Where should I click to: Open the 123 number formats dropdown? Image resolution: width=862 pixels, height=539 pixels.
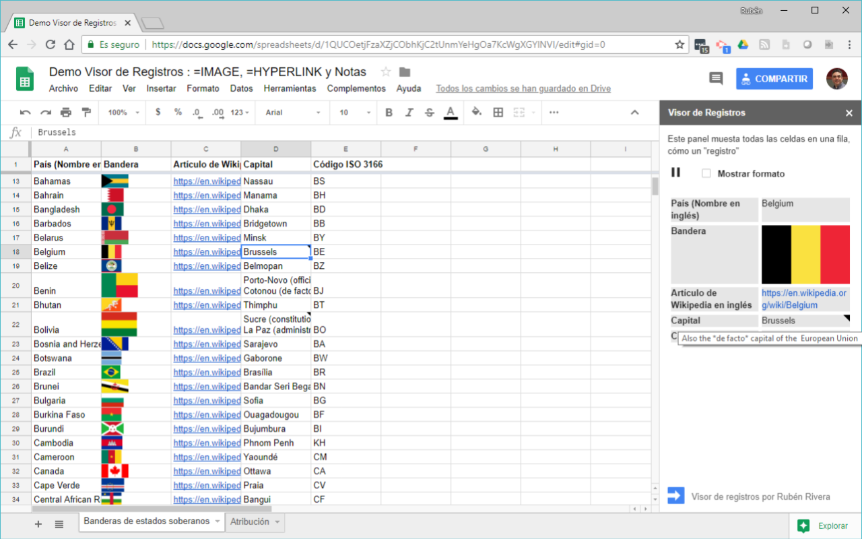pyautogui.click(x=240, y=113)
